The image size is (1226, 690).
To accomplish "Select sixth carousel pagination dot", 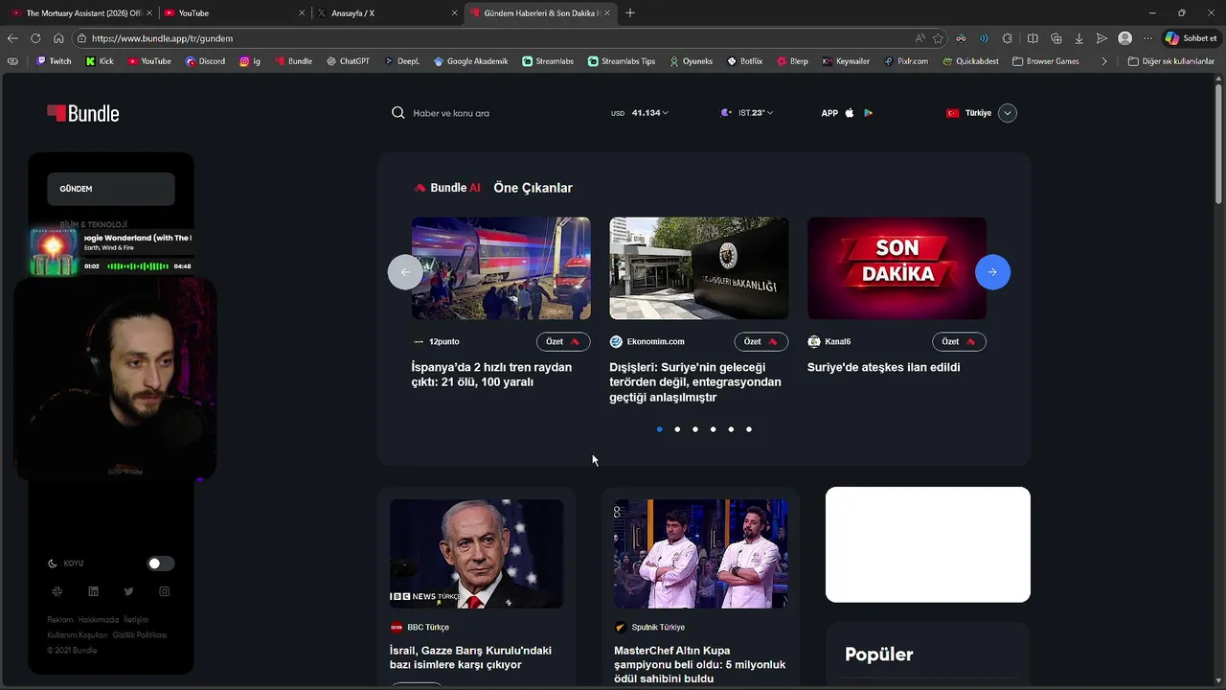I will pos(749,429).
